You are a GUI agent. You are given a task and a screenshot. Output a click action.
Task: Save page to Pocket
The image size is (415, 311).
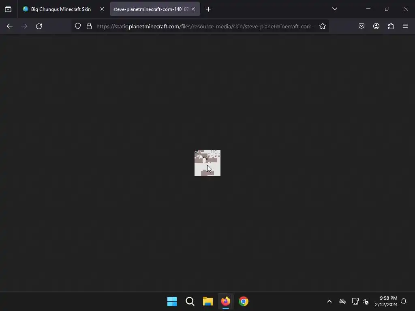click(362, 26)
